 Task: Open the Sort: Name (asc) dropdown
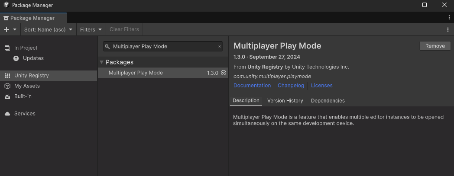click(48, 29)
